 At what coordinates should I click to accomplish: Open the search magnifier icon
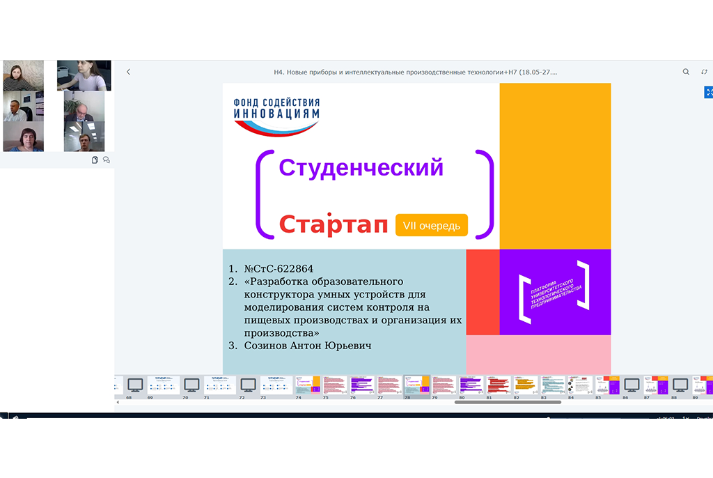pyautogui.click(x=686, y=72)
